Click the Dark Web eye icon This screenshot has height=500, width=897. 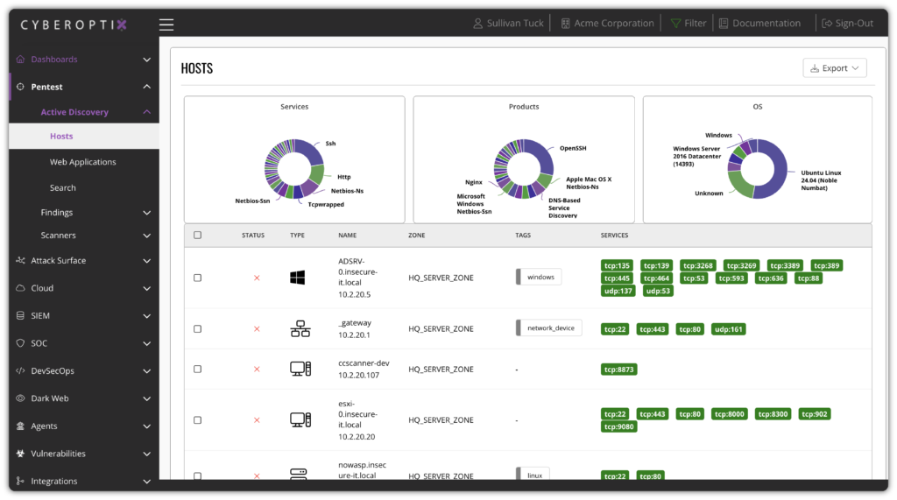click(20, 398)
